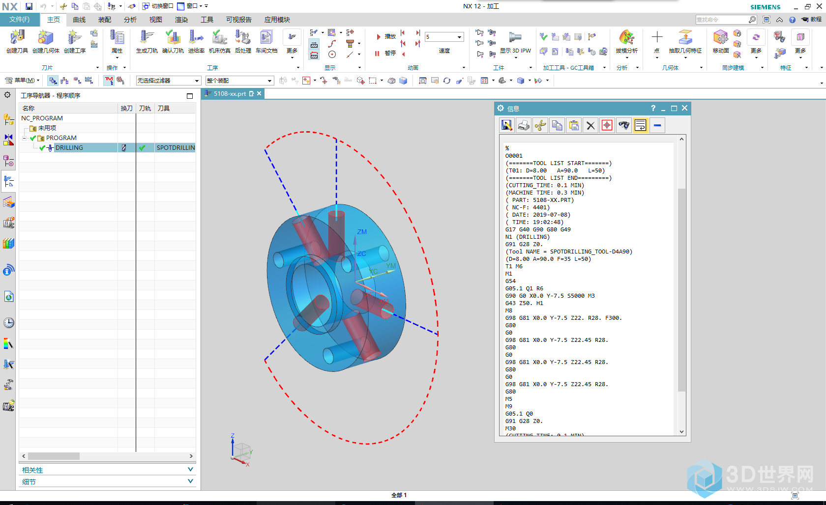
Task: Open the history clock icon in sidebar
Action: (x=9, y=323)
